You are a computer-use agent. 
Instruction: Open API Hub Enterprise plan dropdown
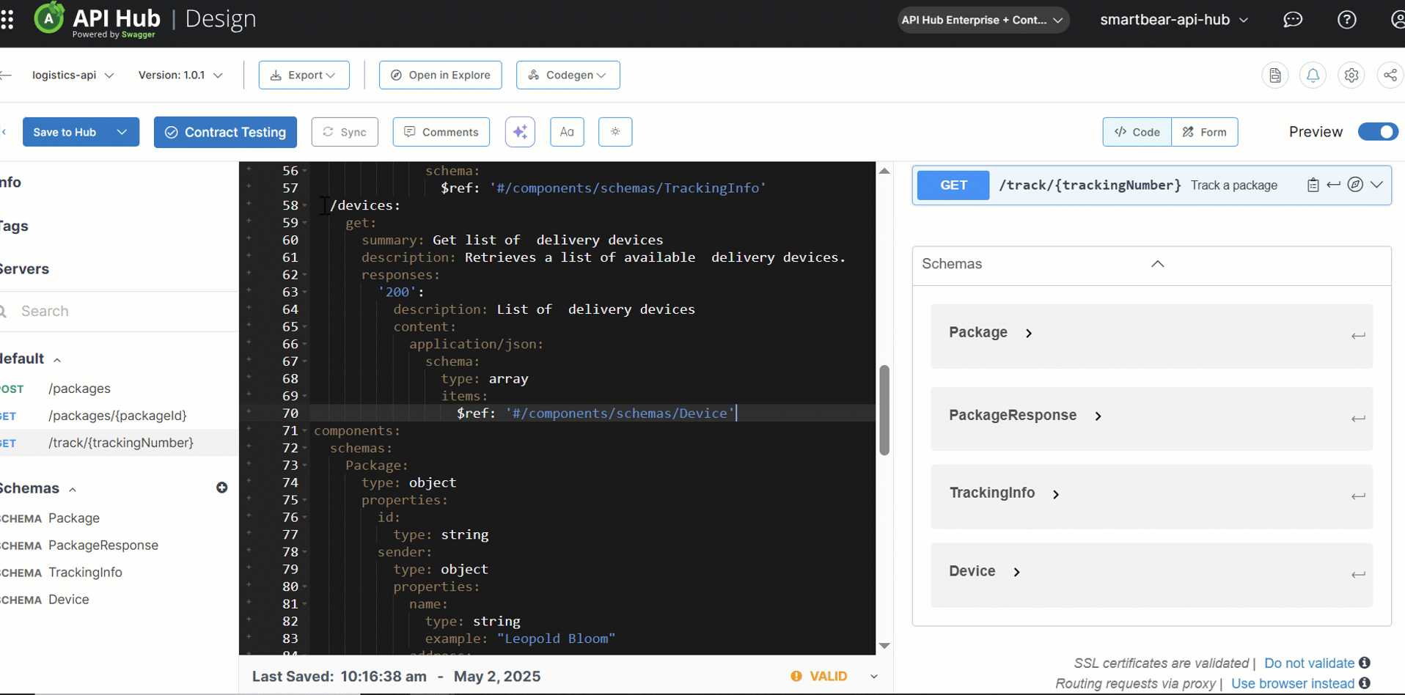click(983, 20)
